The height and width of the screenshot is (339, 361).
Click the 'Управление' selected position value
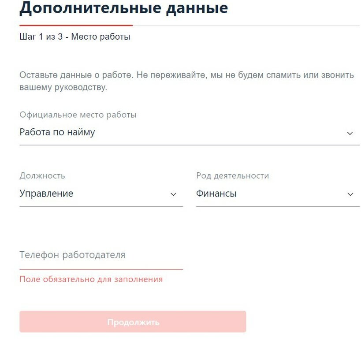pyautogui.click(x=46, y=194)
